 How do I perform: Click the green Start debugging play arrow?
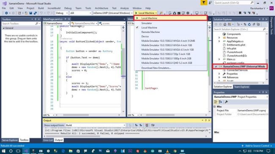click(x=136, y=13)
